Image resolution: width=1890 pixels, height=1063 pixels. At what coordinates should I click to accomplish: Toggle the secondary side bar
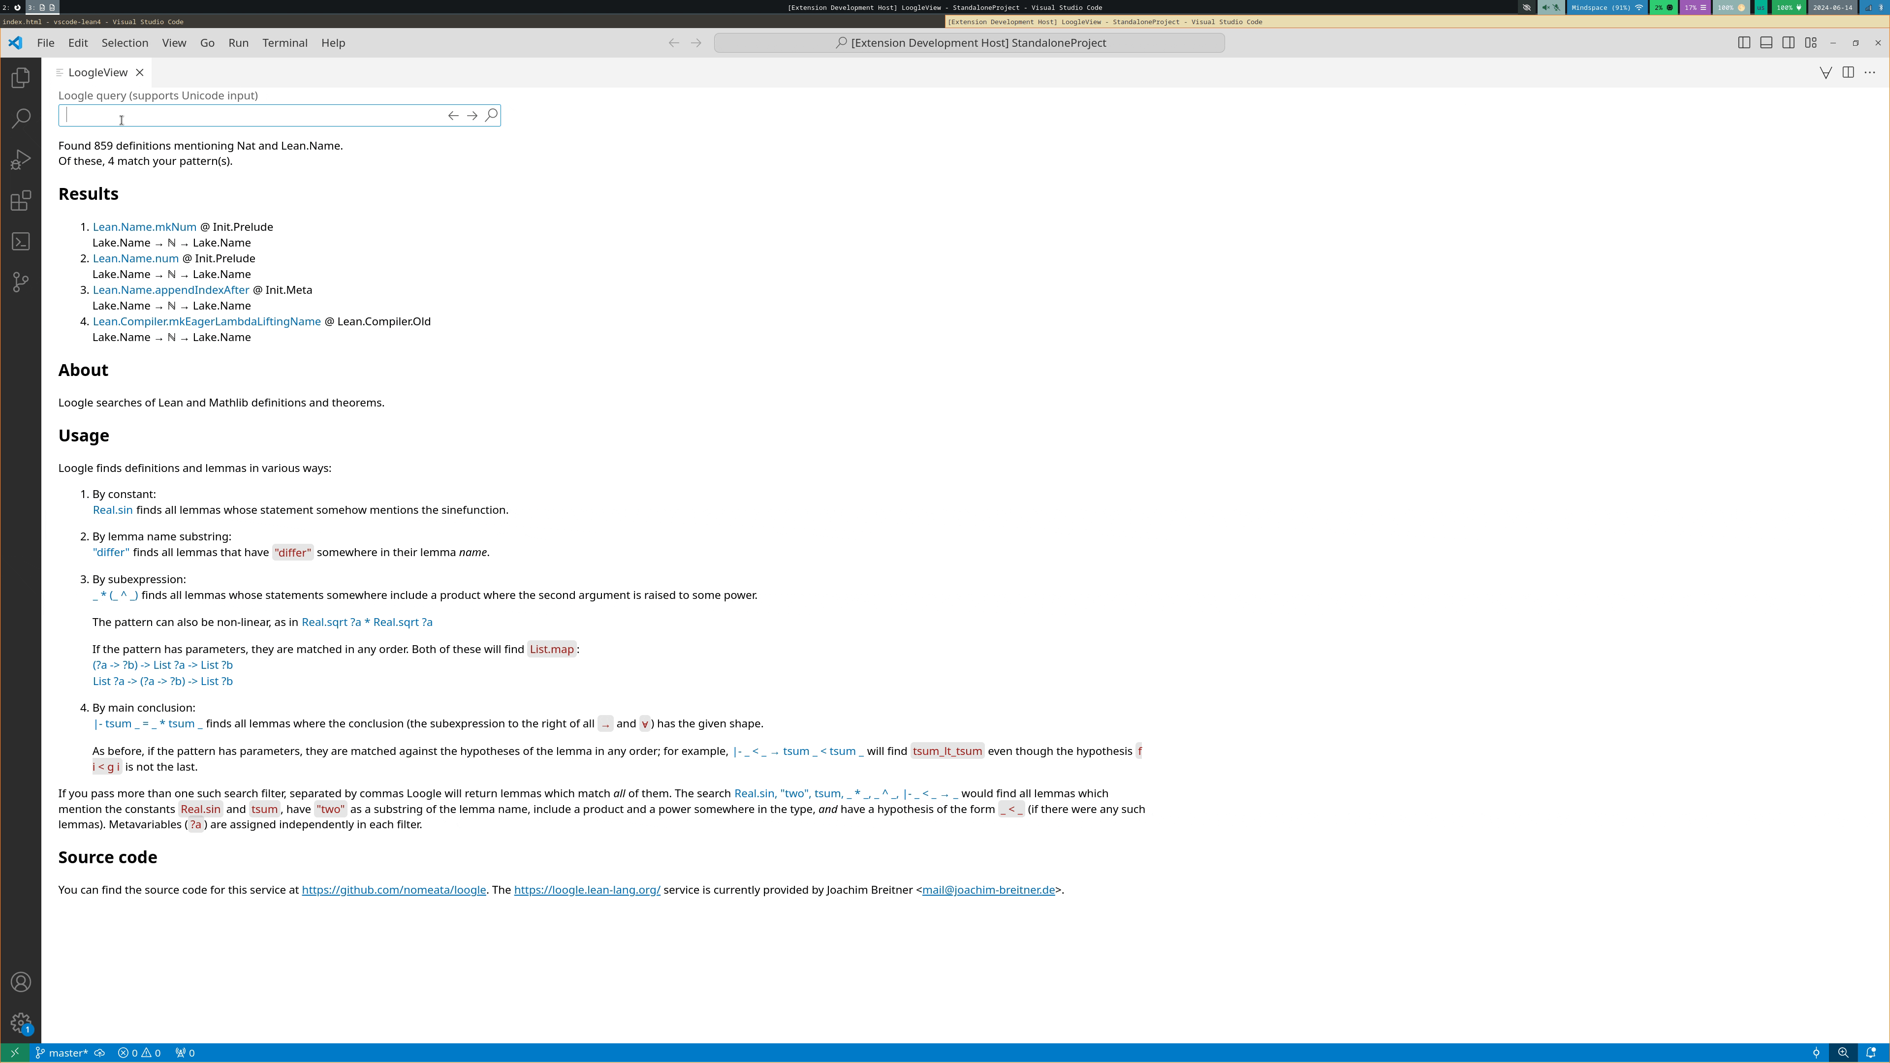coord(1788,42)
